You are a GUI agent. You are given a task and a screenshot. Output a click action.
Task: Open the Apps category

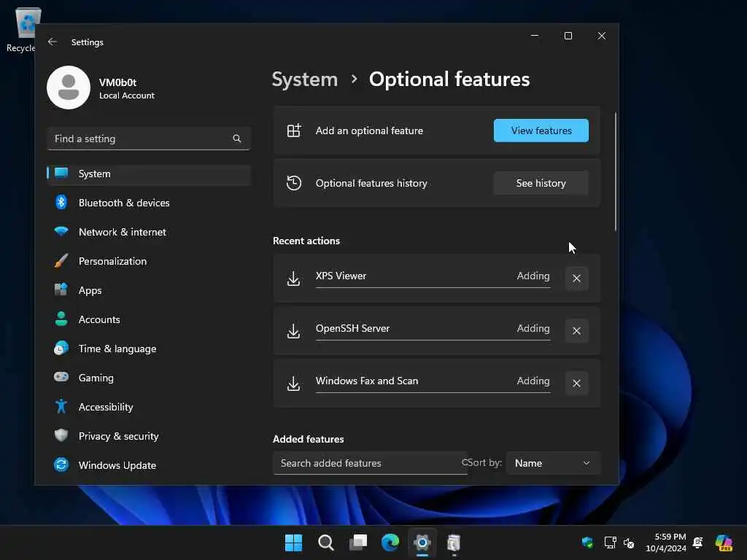coord(149,290)
